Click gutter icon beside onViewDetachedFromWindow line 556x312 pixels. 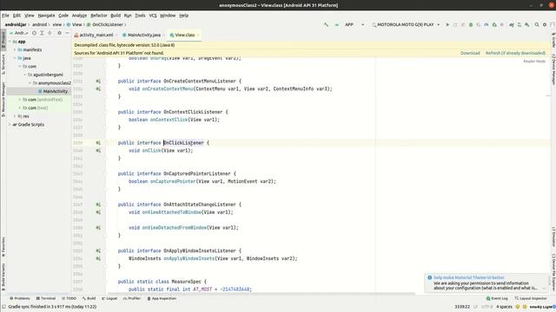coord(98,228)
